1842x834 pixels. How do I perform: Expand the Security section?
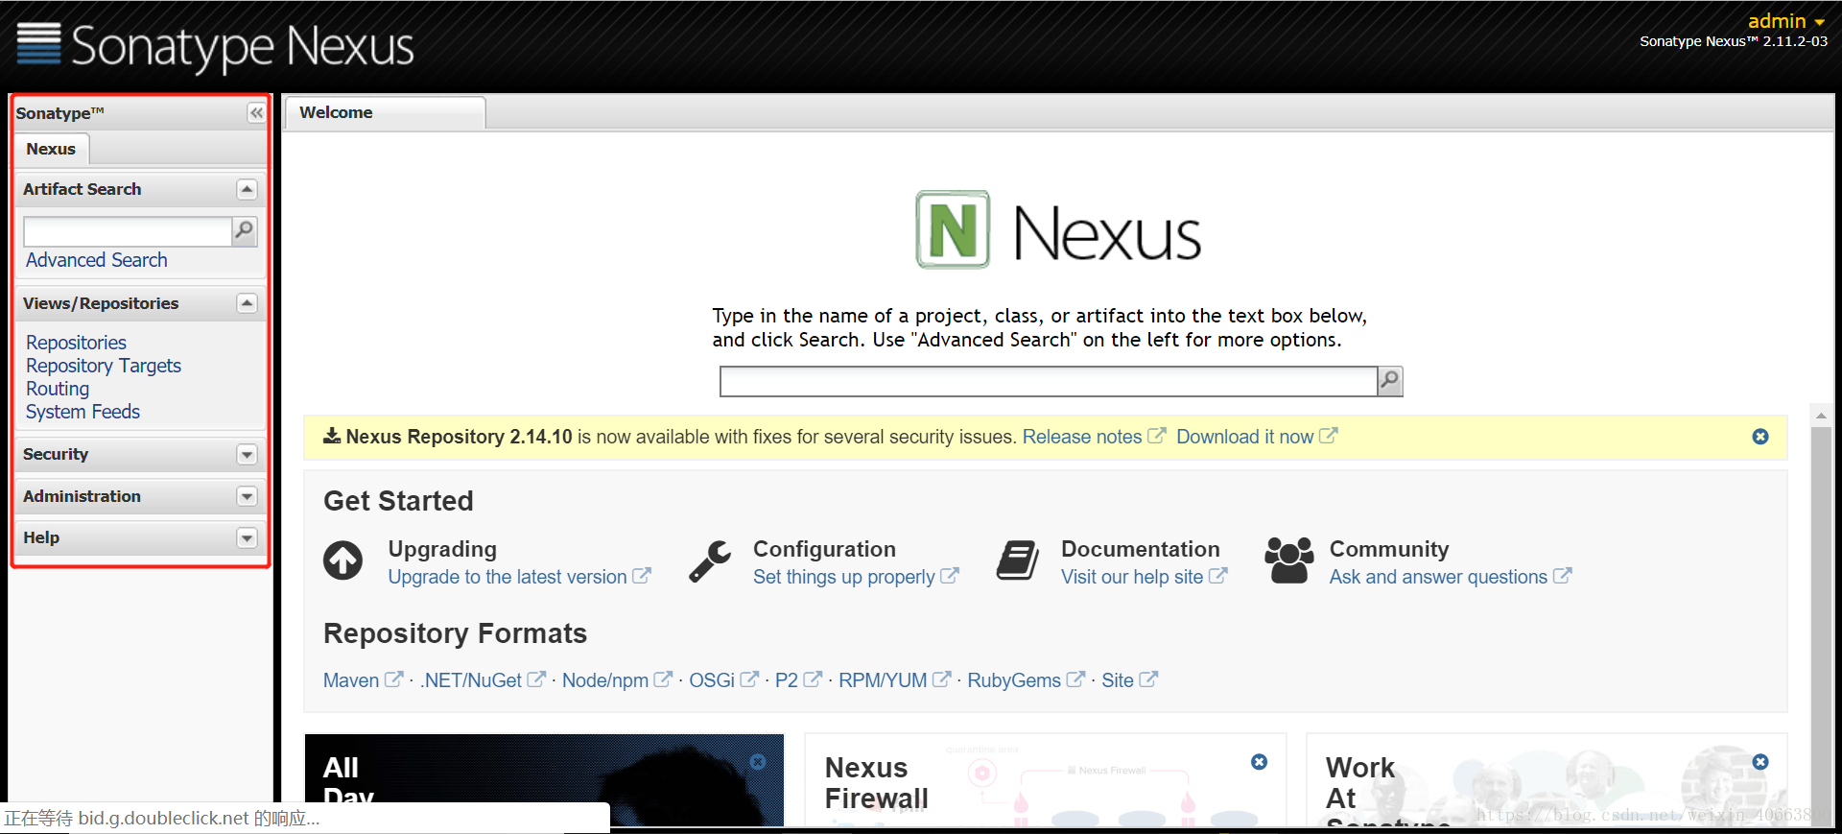[x=247, y=455]
